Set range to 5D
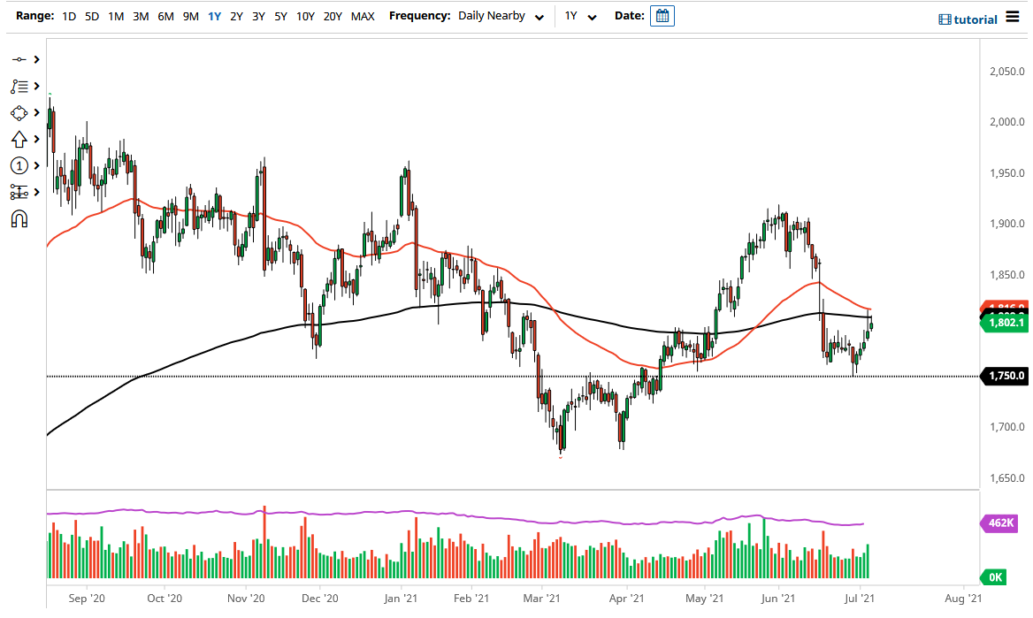The height and width of the screenshot is (618, 1033). (x=92, y=16)
